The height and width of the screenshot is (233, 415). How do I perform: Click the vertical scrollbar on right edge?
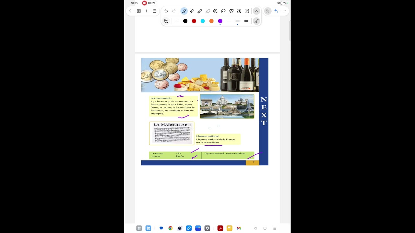click(x=290, y=31)
